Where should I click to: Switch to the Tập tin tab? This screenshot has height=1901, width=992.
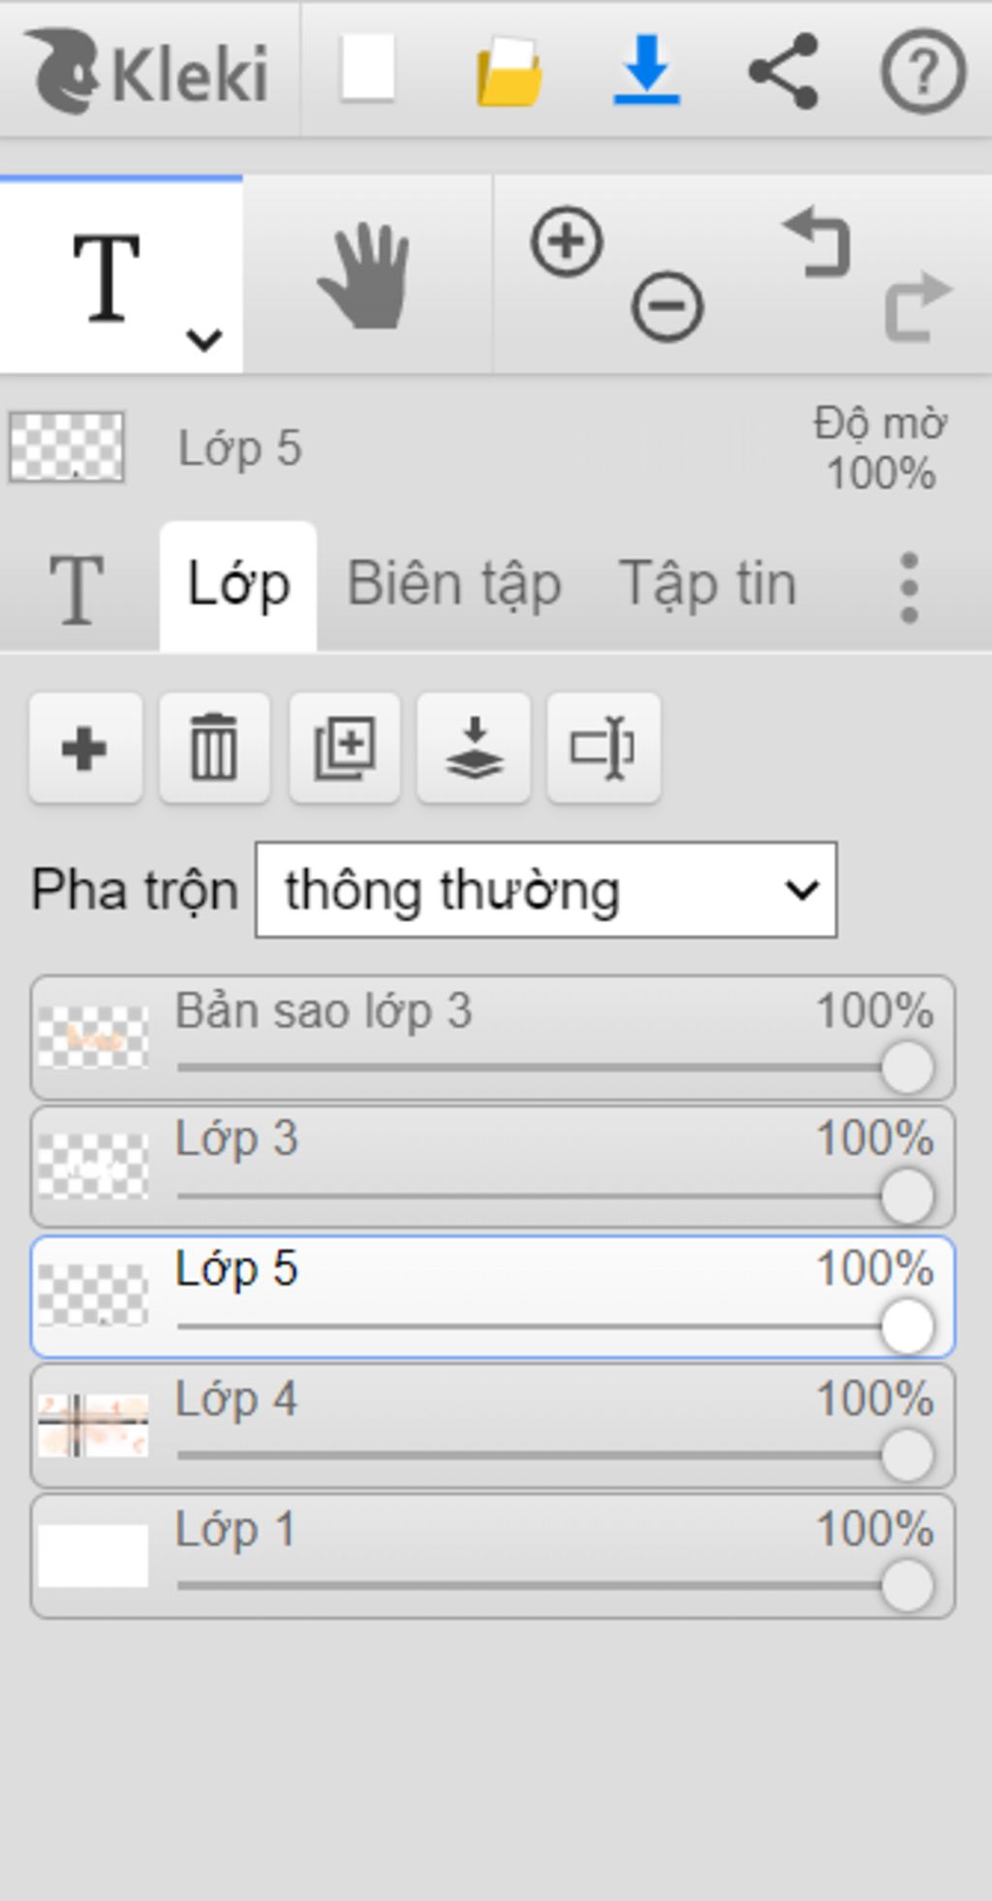coord(707,585)
